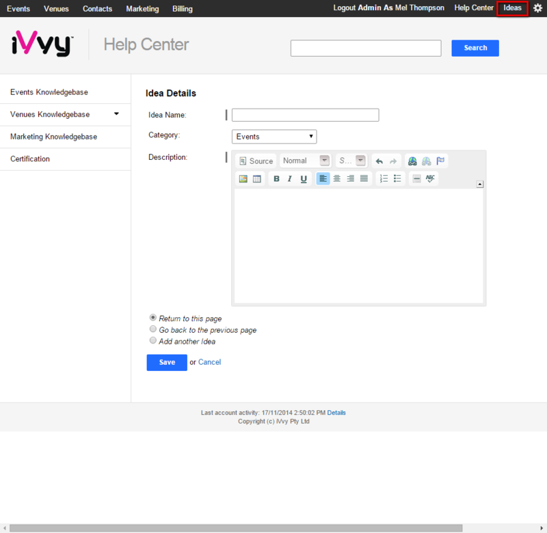Click the blue Search button
Screen dimensions: 547x533
(x=475, y=48)
